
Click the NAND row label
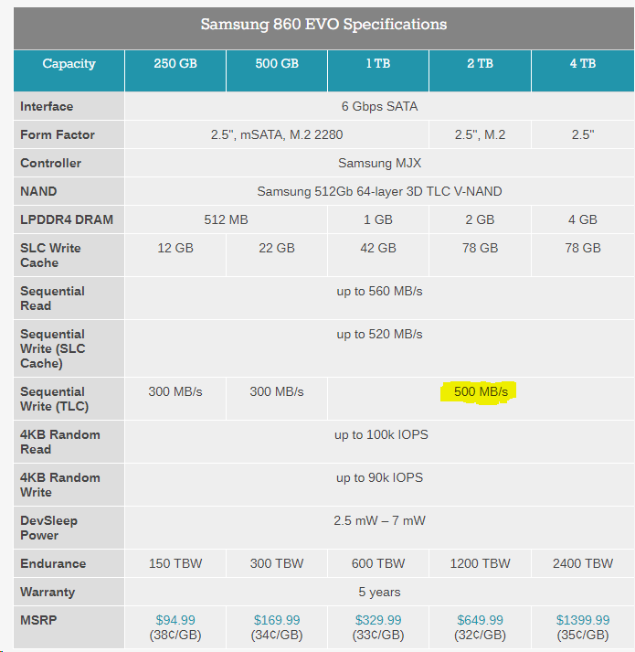tap(38, 191)
